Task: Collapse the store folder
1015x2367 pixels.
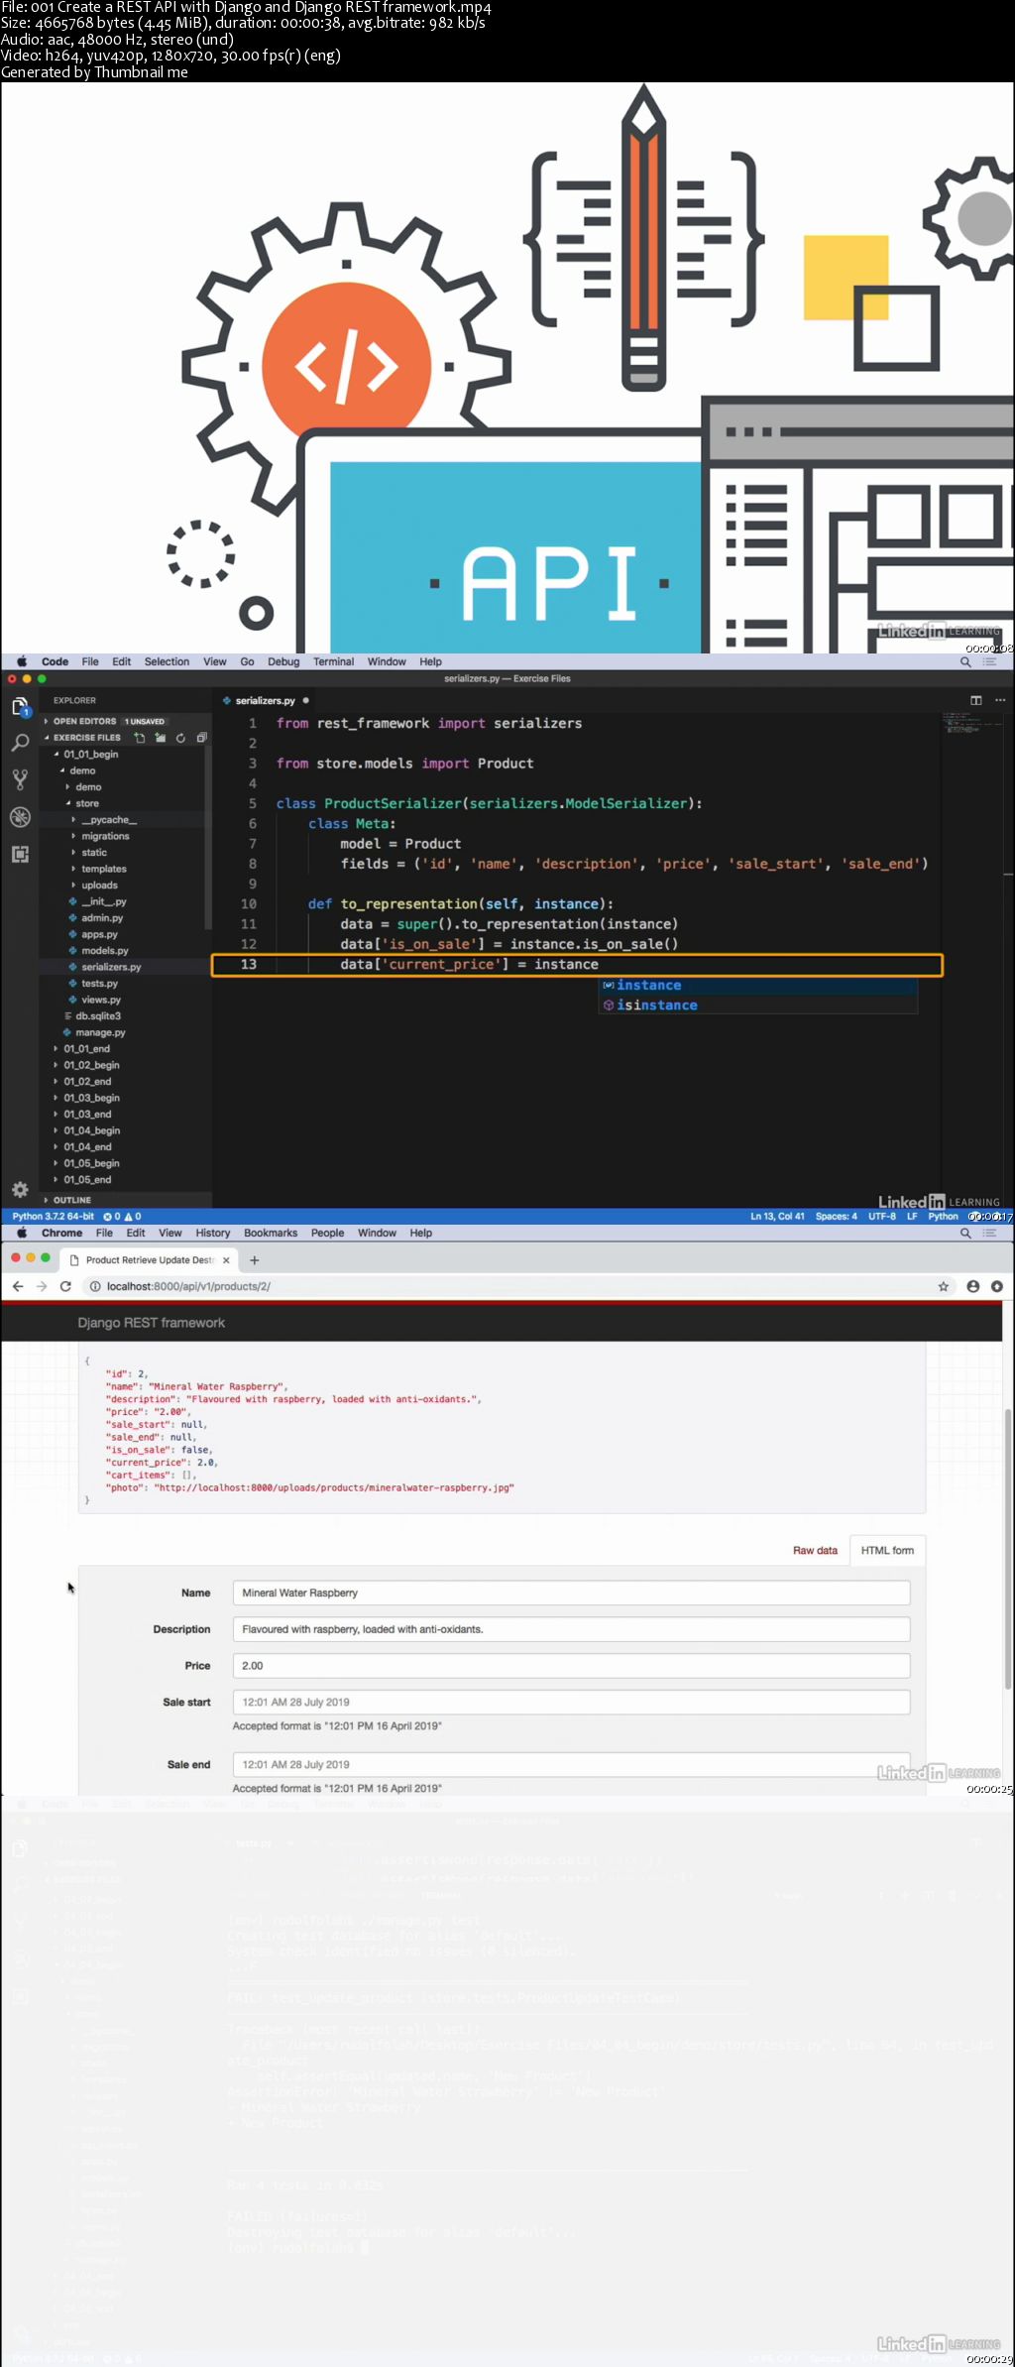Action: click(x=86, y=803)
